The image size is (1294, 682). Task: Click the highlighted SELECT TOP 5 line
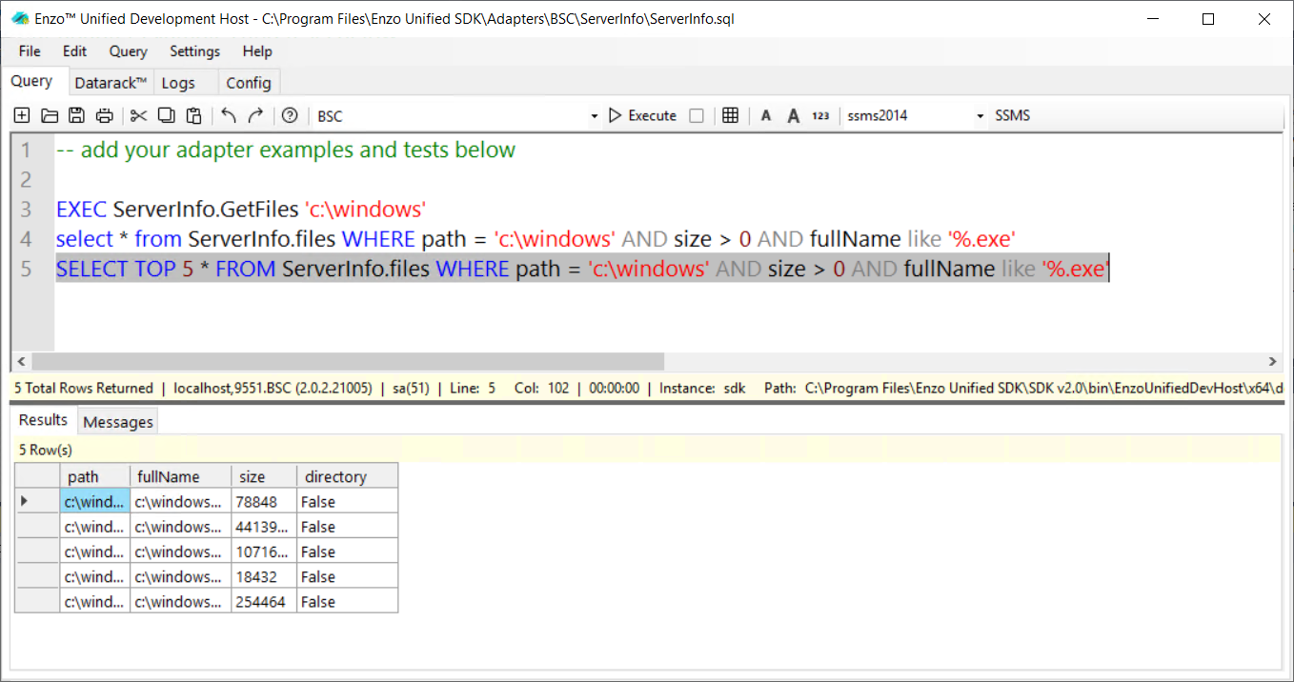pos(582,270)
